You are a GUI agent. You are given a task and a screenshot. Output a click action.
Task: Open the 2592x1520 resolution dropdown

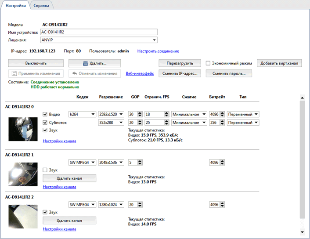tap(121, 114)
